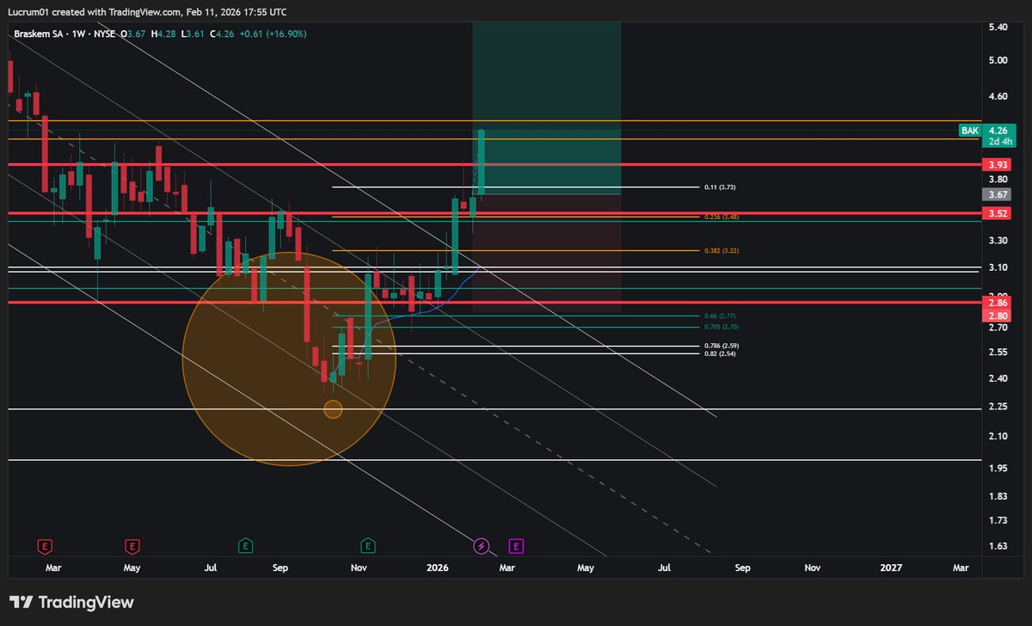
Task: Click the red earnings E marker near May 2025
Action: (x=132, y=545)
